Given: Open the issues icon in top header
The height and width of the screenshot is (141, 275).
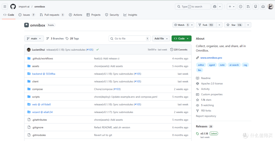Looking at the screenshot, I should coord(241,7).
